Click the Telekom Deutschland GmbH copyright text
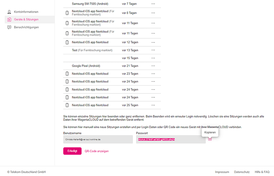 27,172
